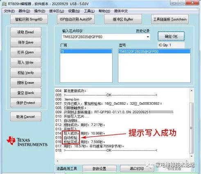Click the 写入 Write button
This screenshot has width=201, height=174.
pos(26,62)
